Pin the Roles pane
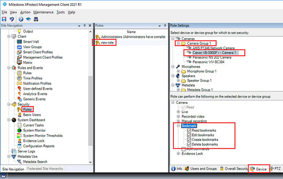Screen dimensions: 283x179 (165, 25)
